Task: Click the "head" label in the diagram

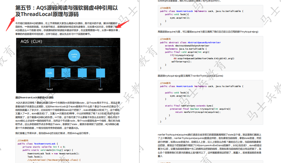Action: [50, 89]
